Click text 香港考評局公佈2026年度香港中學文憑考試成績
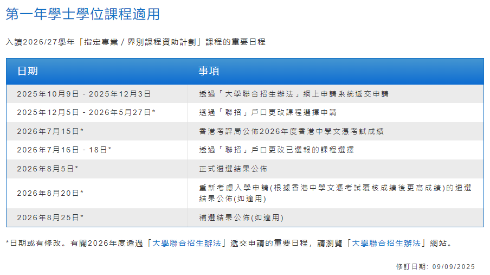Screen dimensions: 490x275 291,131
